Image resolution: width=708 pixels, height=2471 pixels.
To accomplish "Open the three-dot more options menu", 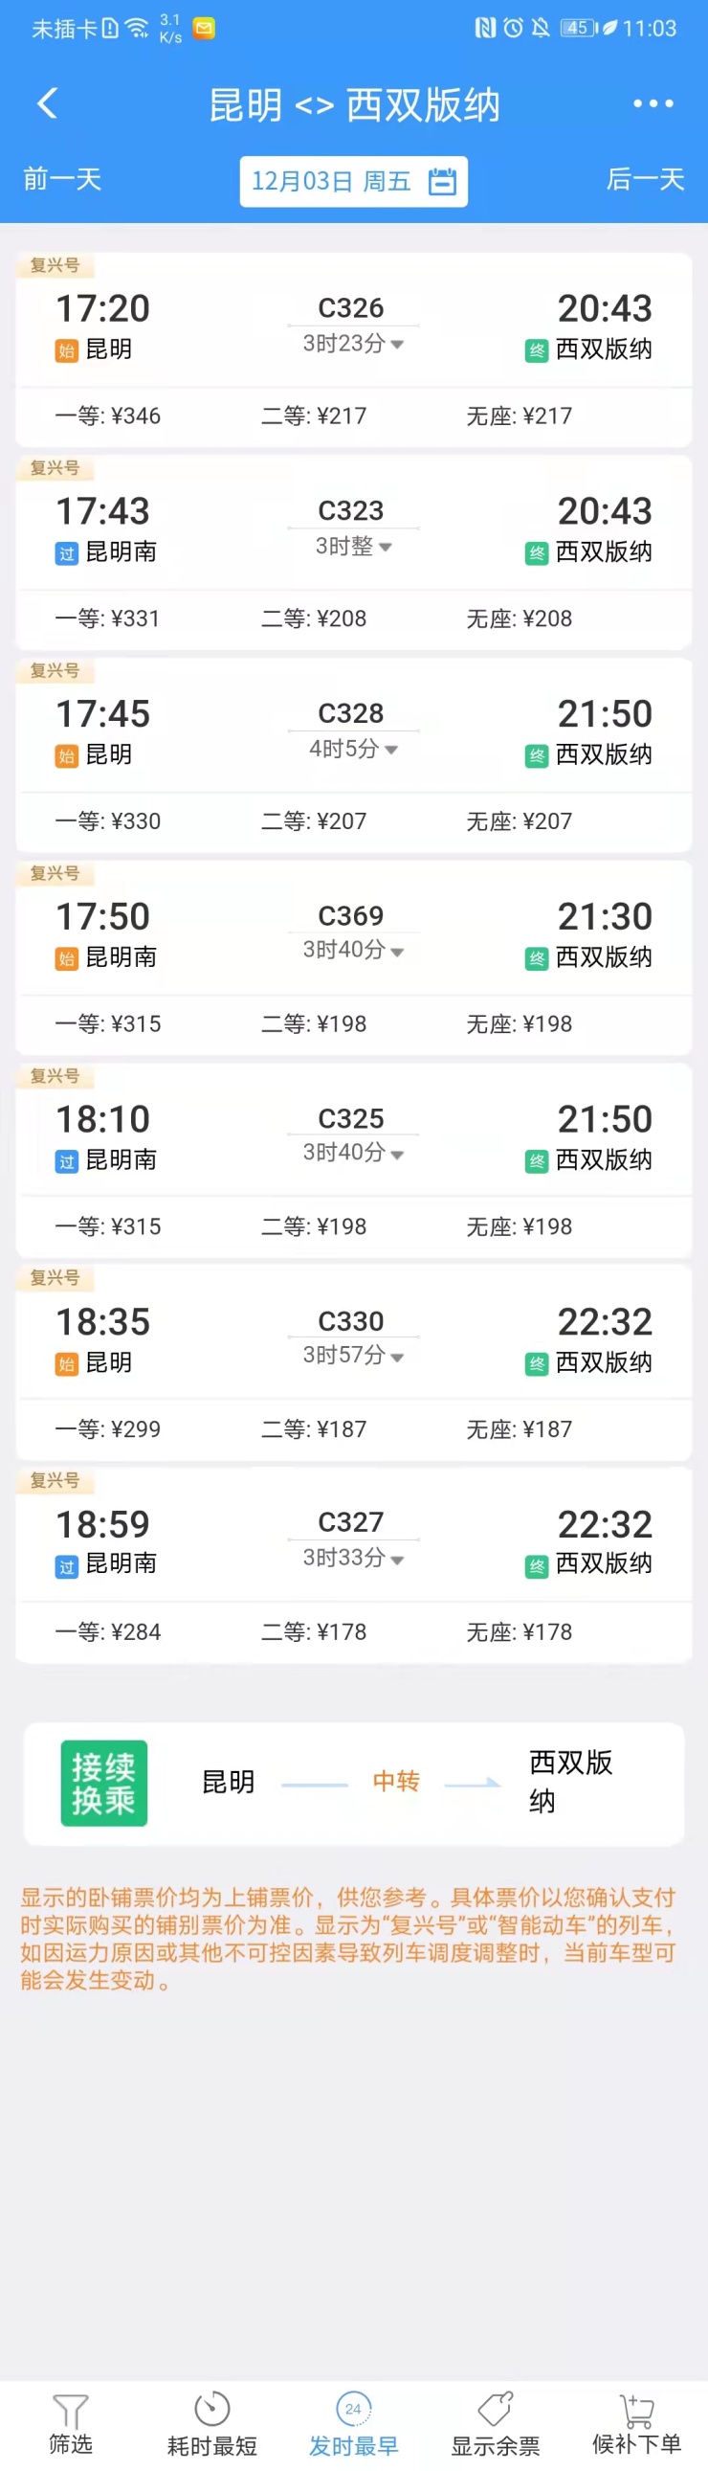I will pos(653,103).
